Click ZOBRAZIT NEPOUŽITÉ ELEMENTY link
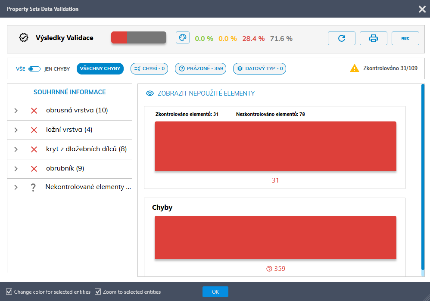The height and width of the screenshot is (301, 430). (206, 93)
